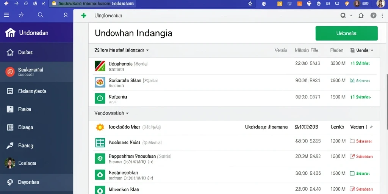This screenshot has width=388, height=194.
Task: Click the Kesuriesobian green drop icon
Action: point(100,175)
